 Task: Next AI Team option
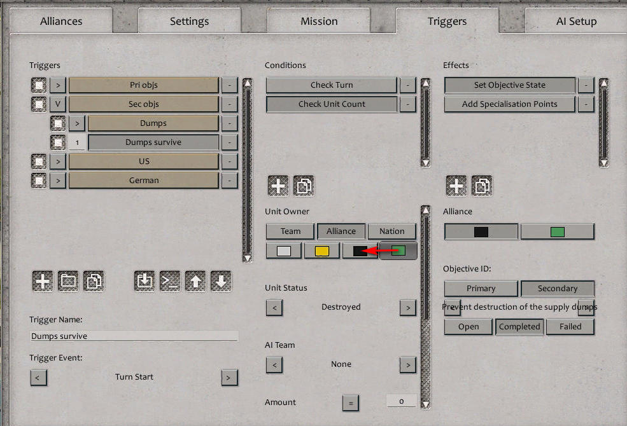(408, 365)
